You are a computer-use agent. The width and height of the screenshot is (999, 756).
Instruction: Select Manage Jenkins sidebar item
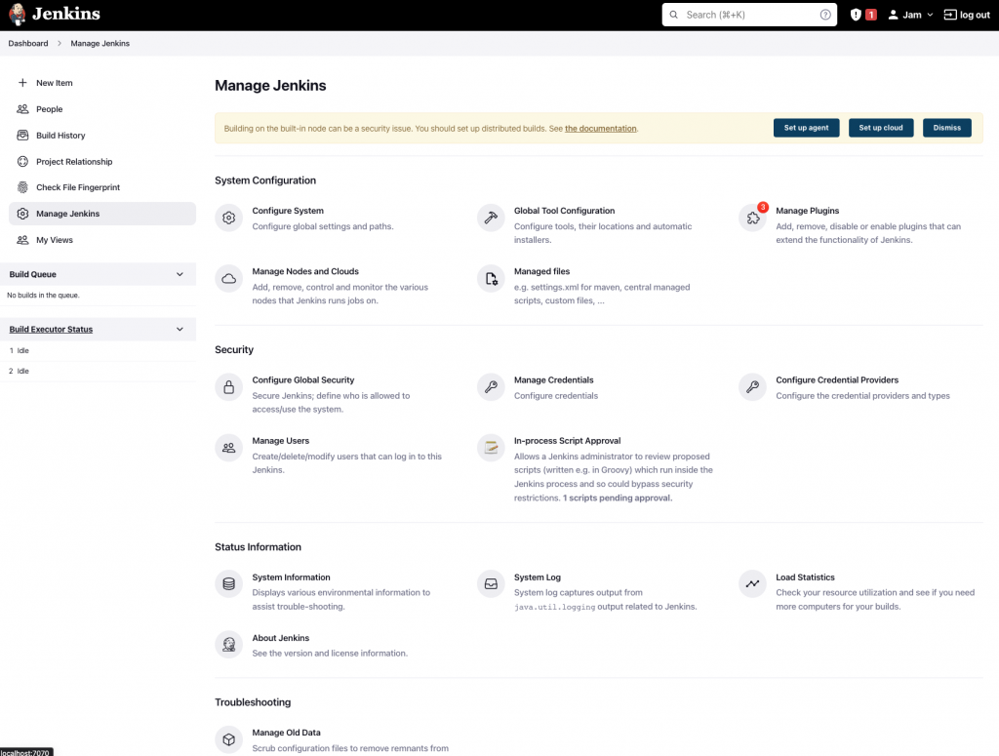pyautogui.click(x=101, y=214)
